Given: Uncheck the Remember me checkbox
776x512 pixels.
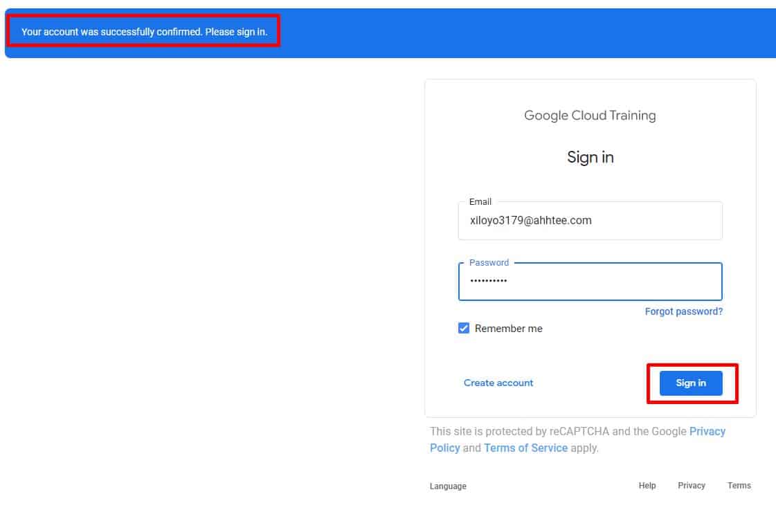Looking at the screenshot, I should click(x=464, y=329).
